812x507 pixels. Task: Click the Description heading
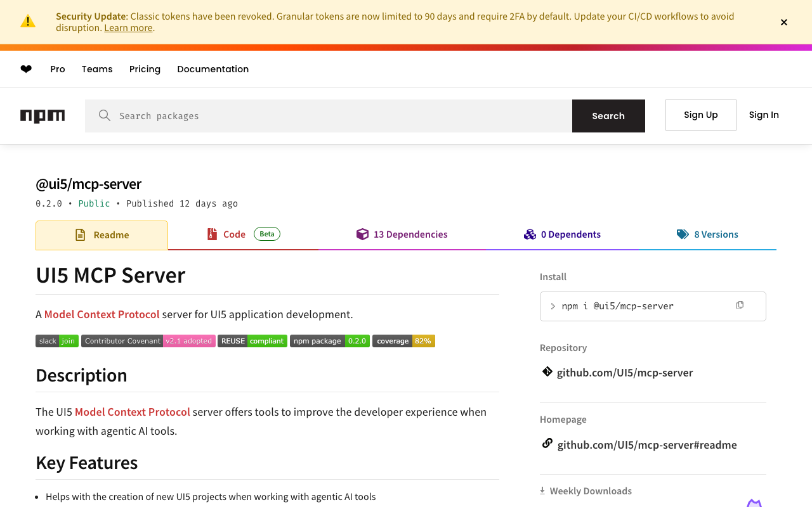(81, 375)
